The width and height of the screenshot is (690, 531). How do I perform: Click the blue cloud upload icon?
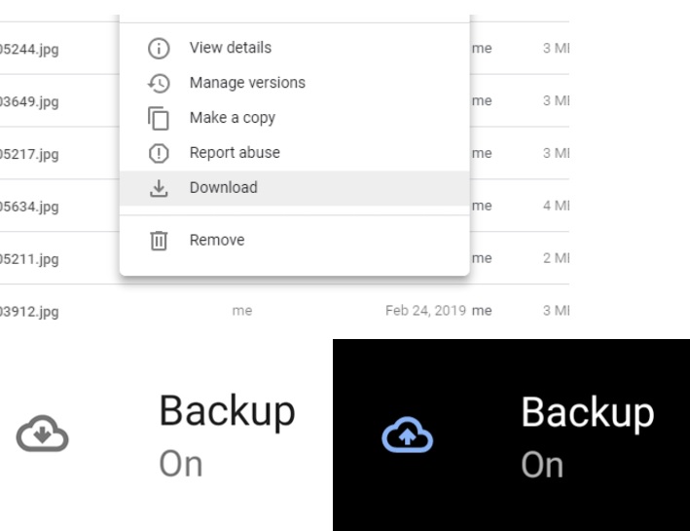407,437
